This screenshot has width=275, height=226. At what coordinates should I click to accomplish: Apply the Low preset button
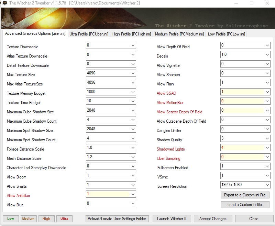click(x=11, y=219)
